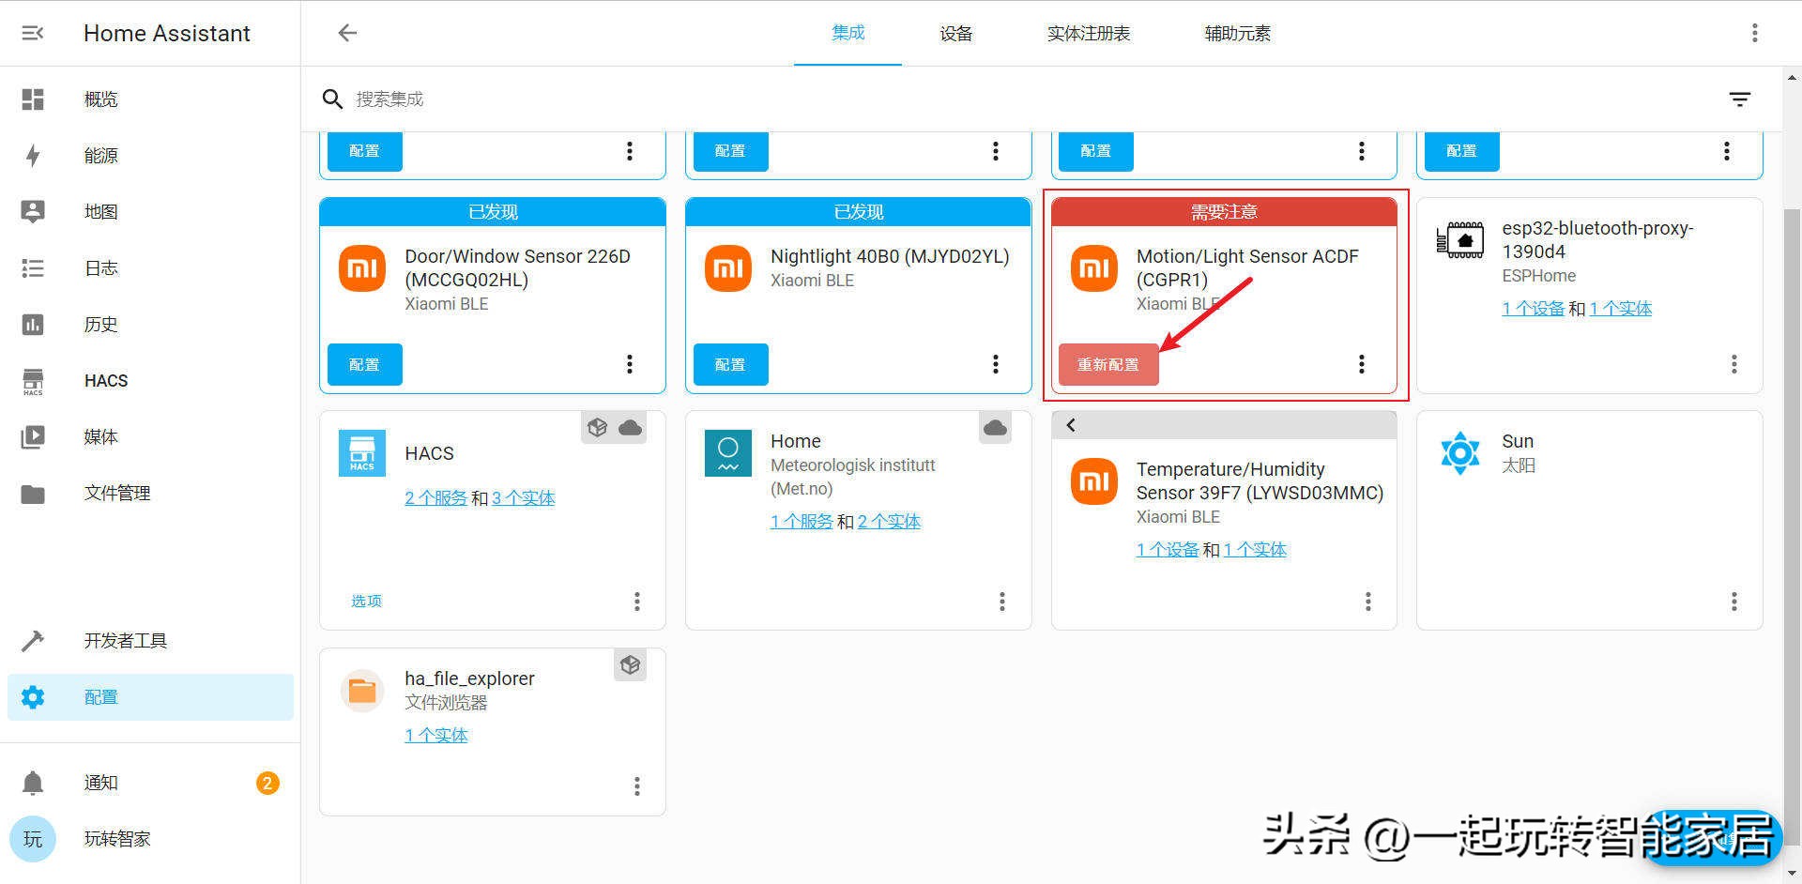Click 配置 on the Door/Window Sensor 226D card
The height and width of the screenshot is (884, 1802).
coord(364,364)
